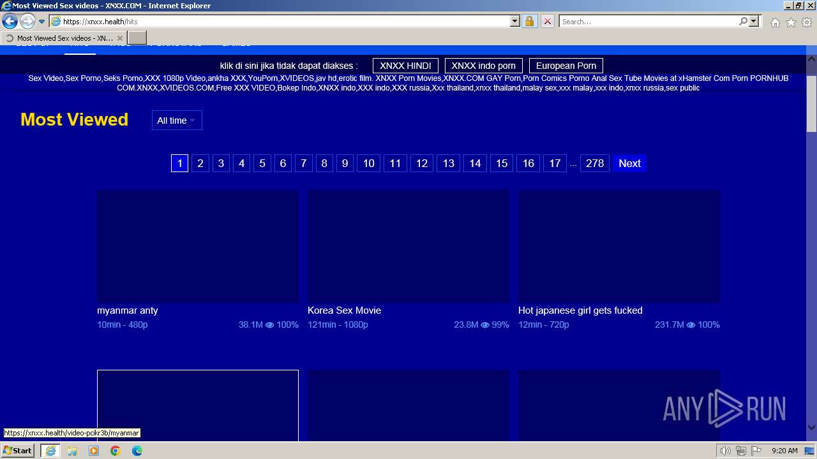Screen dimensions: 817x459
Task: Go to pagination page 1
Action: pos(179,163)
